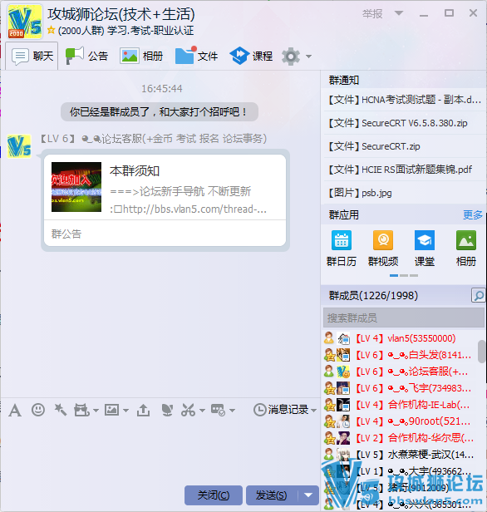The height and width of the screenshot is (512, 487).
Task: Click the window shake icon
Action: [x=81, y=410]
